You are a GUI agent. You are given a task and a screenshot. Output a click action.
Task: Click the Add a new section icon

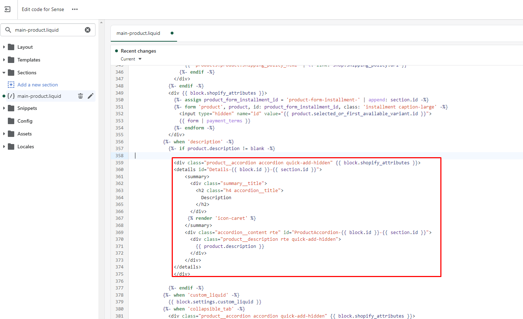11,85
